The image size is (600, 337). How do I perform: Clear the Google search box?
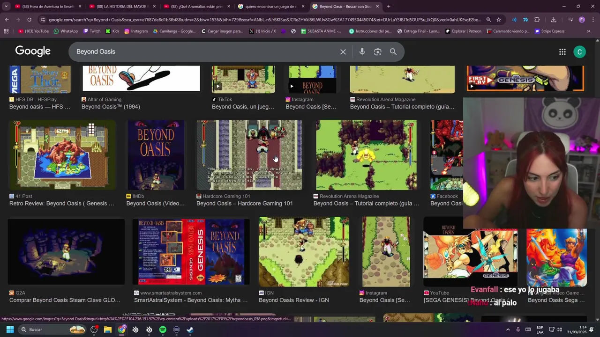coord(343,52)
